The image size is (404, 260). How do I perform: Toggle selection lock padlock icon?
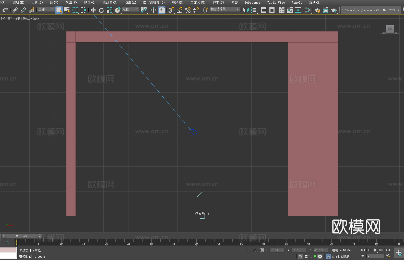tap(255, 250)
